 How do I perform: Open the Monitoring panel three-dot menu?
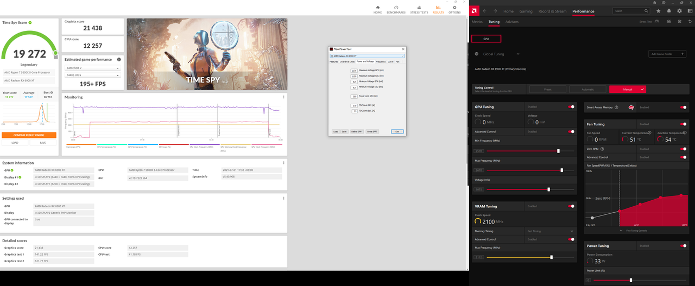click(x=283, y=97)
